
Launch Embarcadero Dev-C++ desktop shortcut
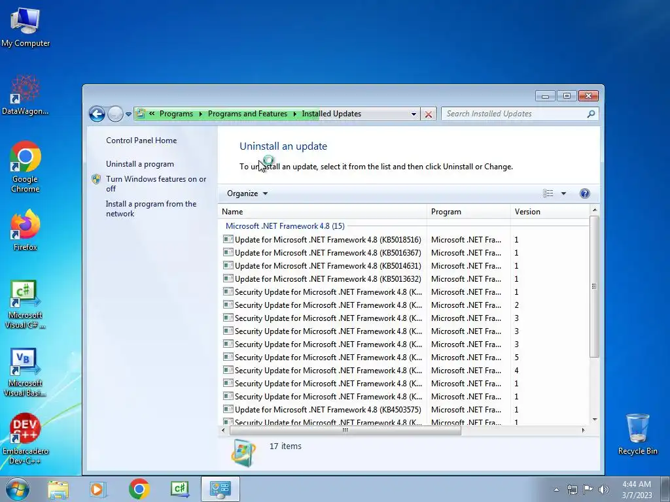pos(26,439)
